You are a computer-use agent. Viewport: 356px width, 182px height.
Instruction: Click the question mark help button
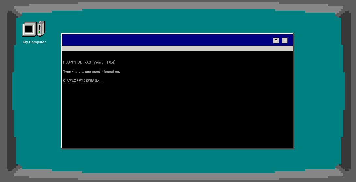point(276,41)
